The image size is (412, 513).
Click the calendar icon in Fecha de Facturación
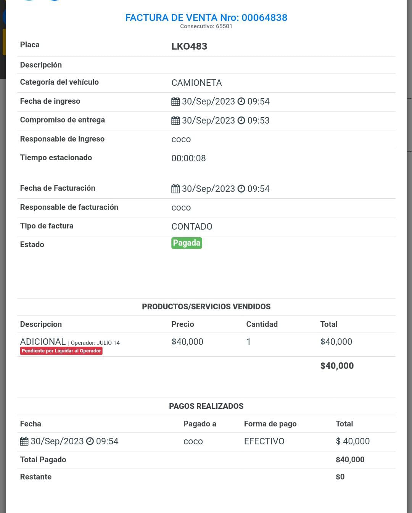click(175, 189)
